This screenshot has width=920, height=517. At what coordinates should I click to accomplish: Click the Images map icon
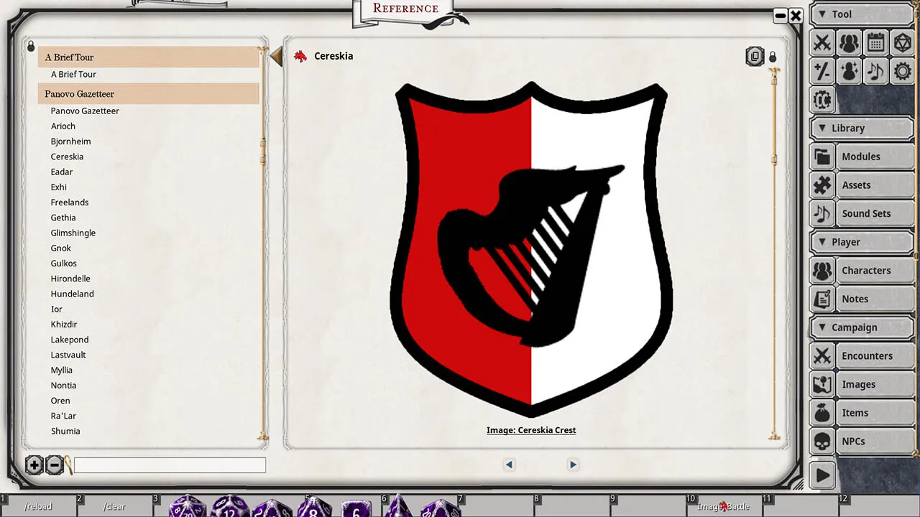pyautogui.click(x=822, y=384)
